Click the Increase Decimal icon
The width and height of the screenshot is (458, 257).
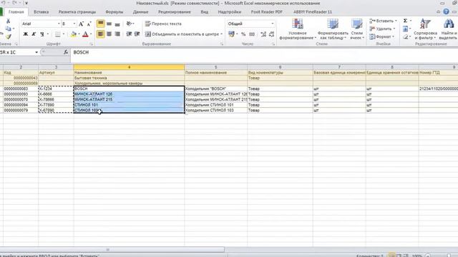pyautogui.click(x=263, y=34)
